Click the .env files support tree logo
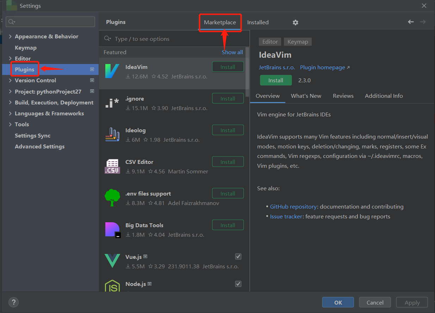The width and height of the screenshot is (435, 313). 112,198
